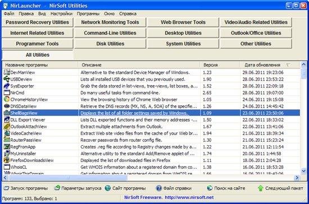Click description 'Extract multiple attachments from Outlook.'
The image size is (309, 204).
pyautogui.click(x=121, y=126)
